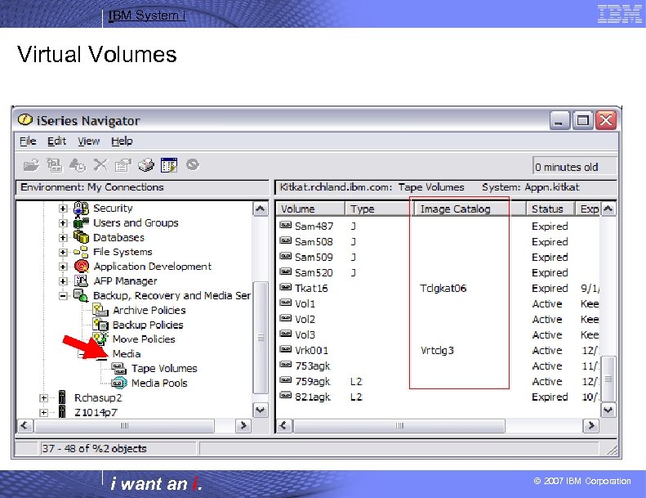Select the Sam508 volume row
This screenshot has height=498, width=646.
click(438, 242)
